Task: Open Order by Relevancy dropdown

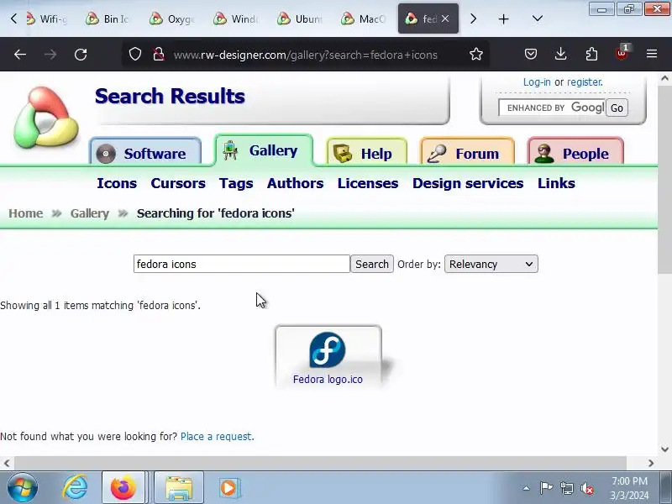Action: 491,264
